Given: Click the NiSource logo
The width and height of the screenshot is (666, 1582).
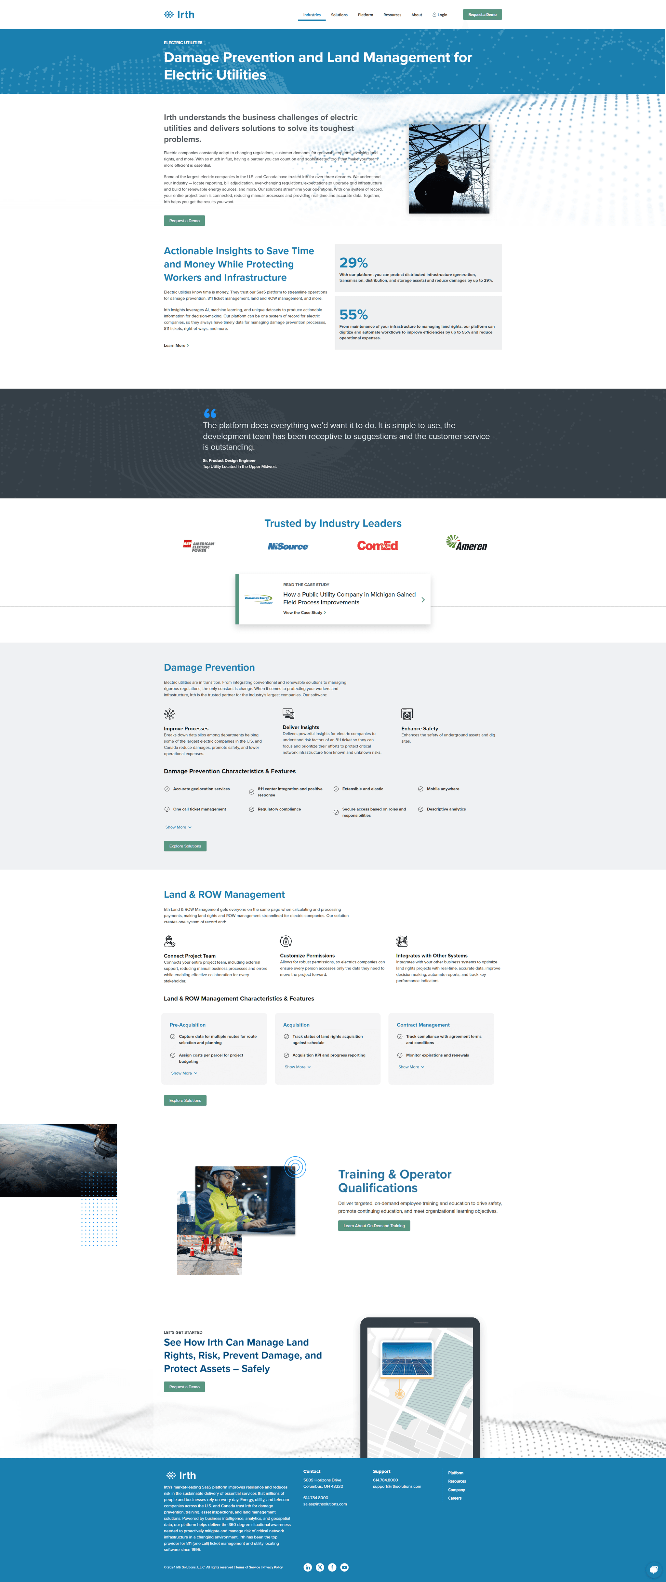Looking at the screenshot, I should (288, 546).
